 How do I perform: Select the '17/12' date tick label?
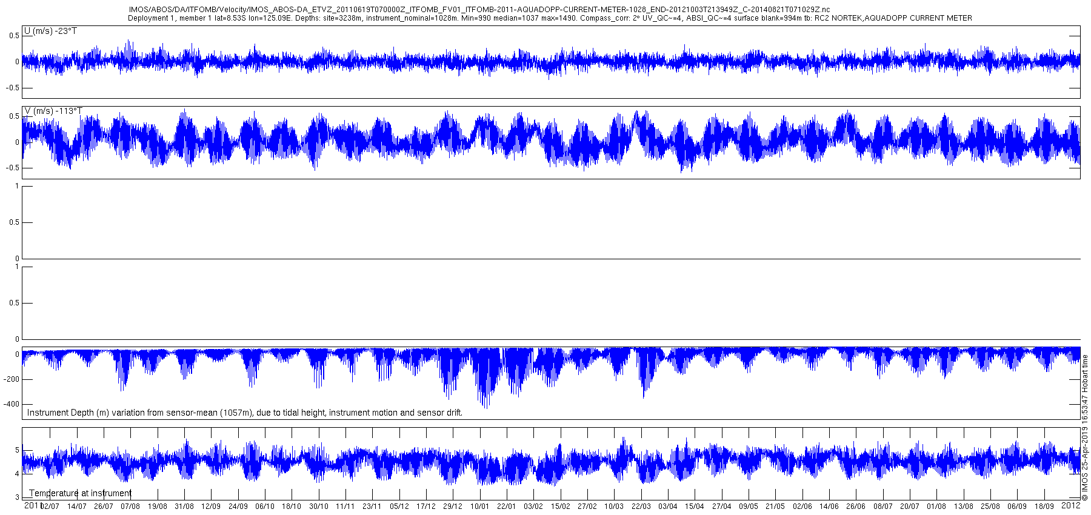426,507
